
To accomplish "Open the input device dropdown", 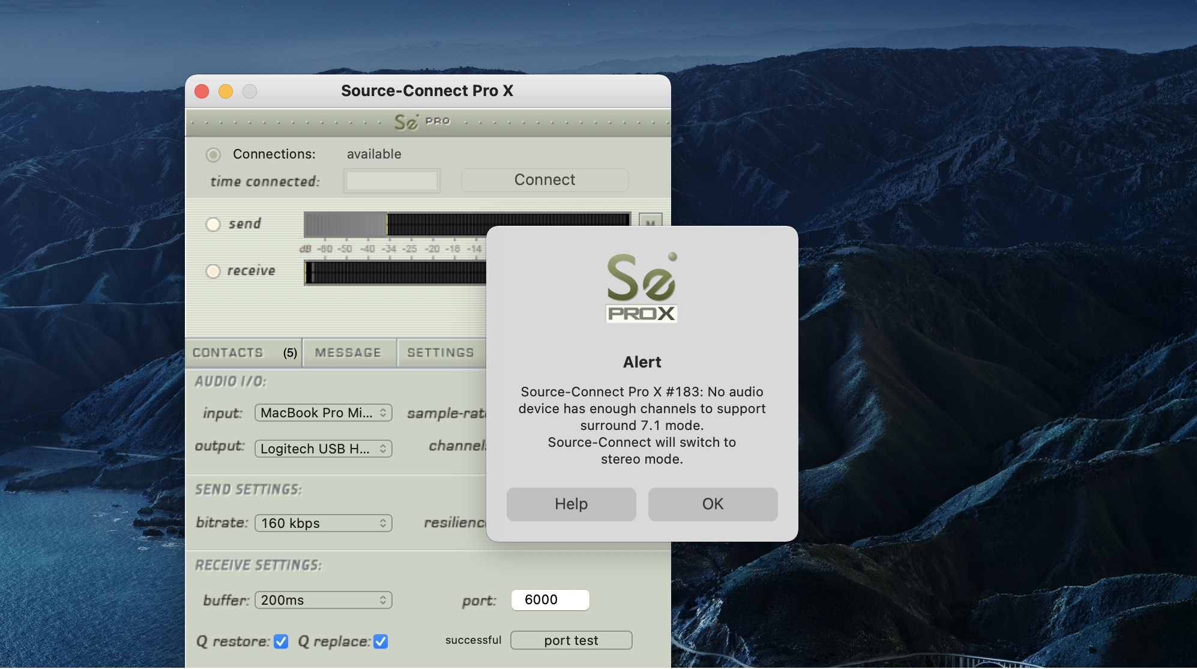I will (324, 413).
